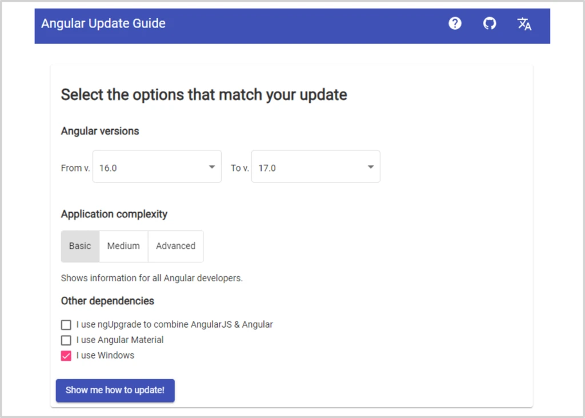
Task: Click the Angular versions heading
Action: click(100, 131)
